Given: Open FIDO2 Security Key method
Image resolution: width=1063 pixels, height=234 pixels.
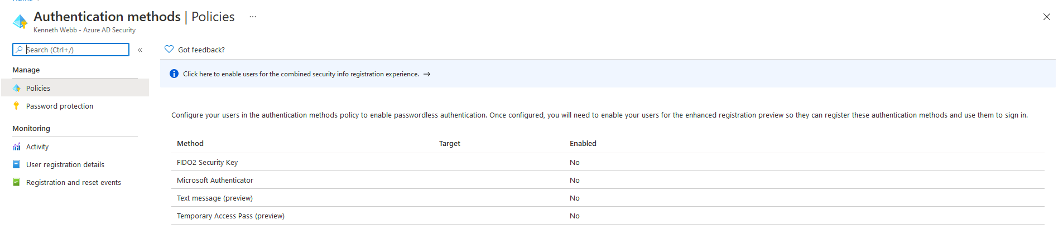Looking at the screenshot, I should (207, 162).
